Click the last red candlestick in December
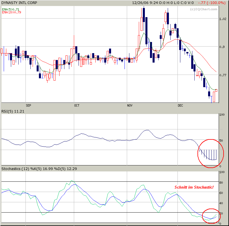The width and height of the screenshot is (229, 226). pos(216,90)
